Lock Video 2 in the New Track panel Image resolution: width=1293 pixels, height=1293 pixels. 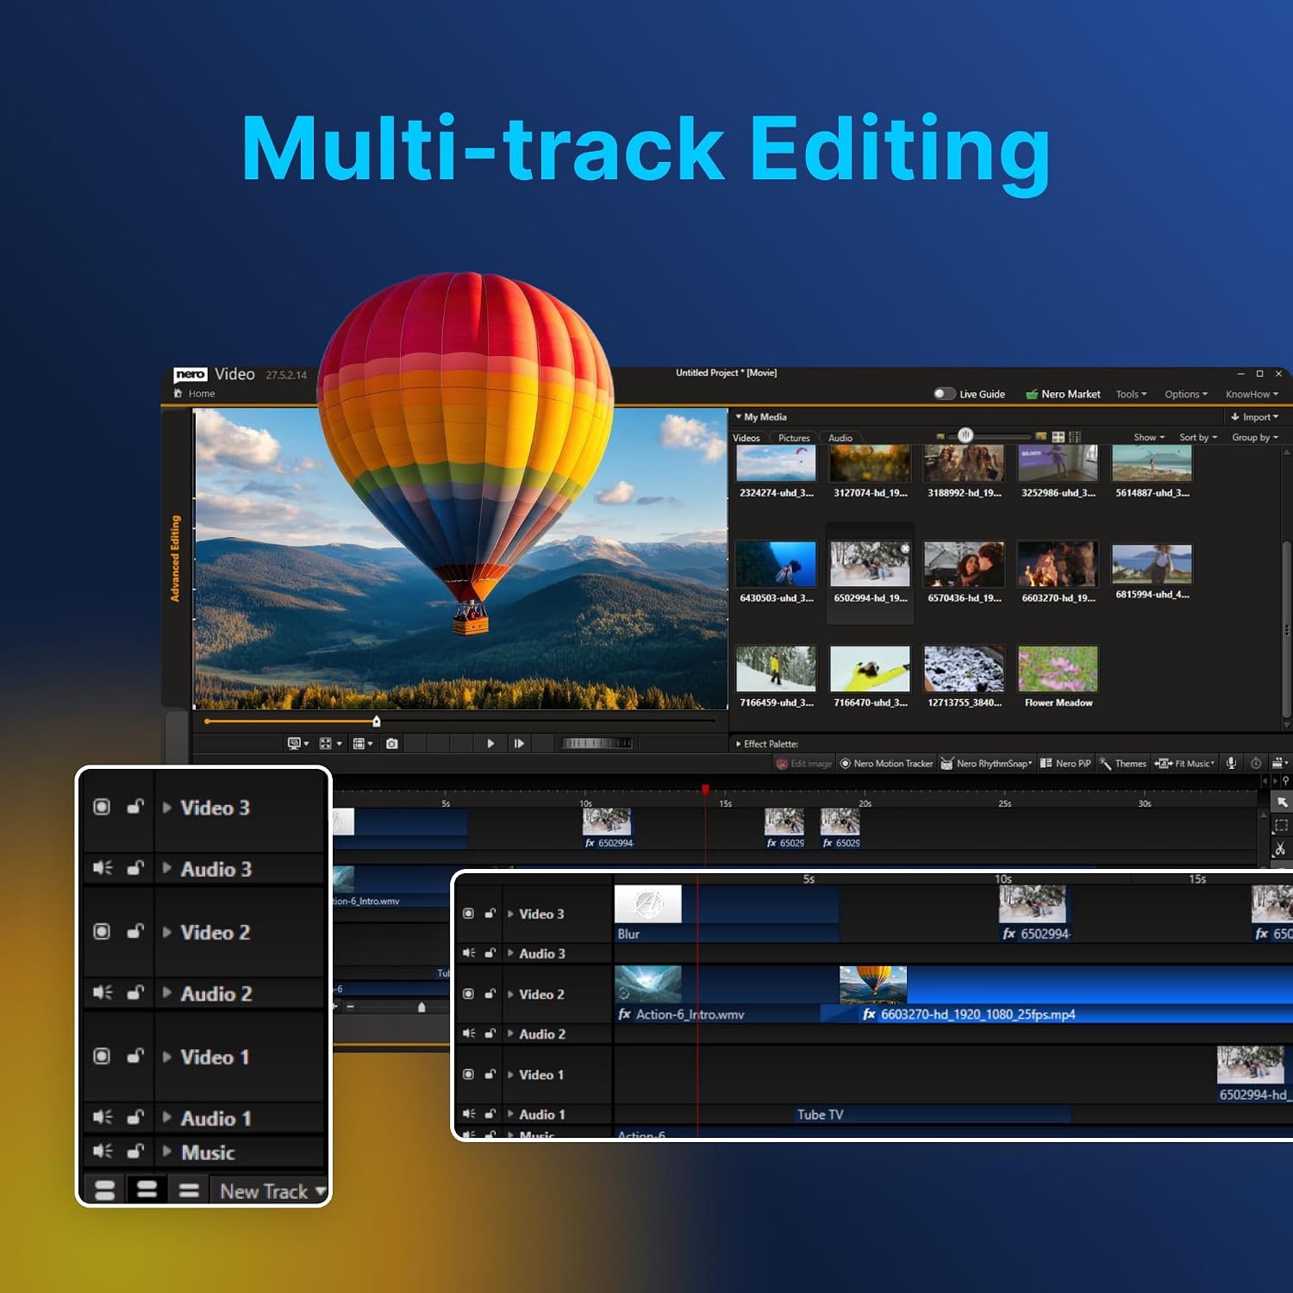pyautogui.click(x=135, y=931)
